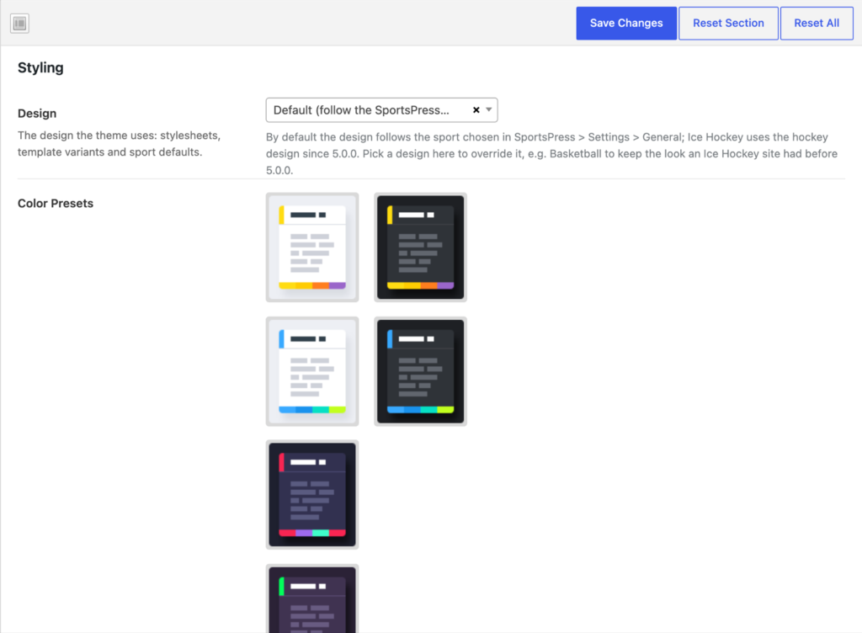862x633 pixels.
Task: Select the purple green-accent color preset
Action: tap(312, 599)
